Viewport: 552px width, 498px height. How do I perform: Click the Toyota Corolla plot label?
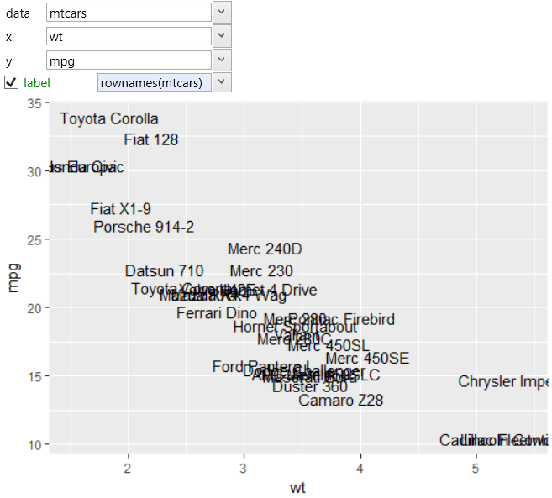(x=109, y=119)
